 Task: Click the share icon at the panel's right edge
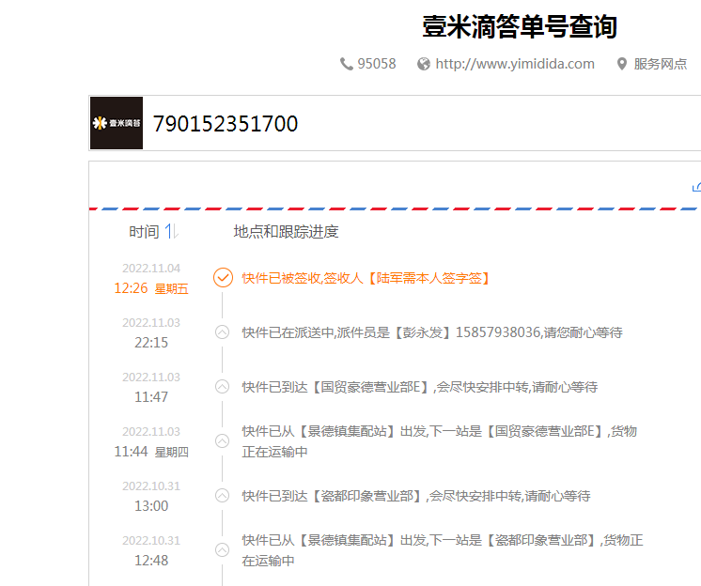696,187
